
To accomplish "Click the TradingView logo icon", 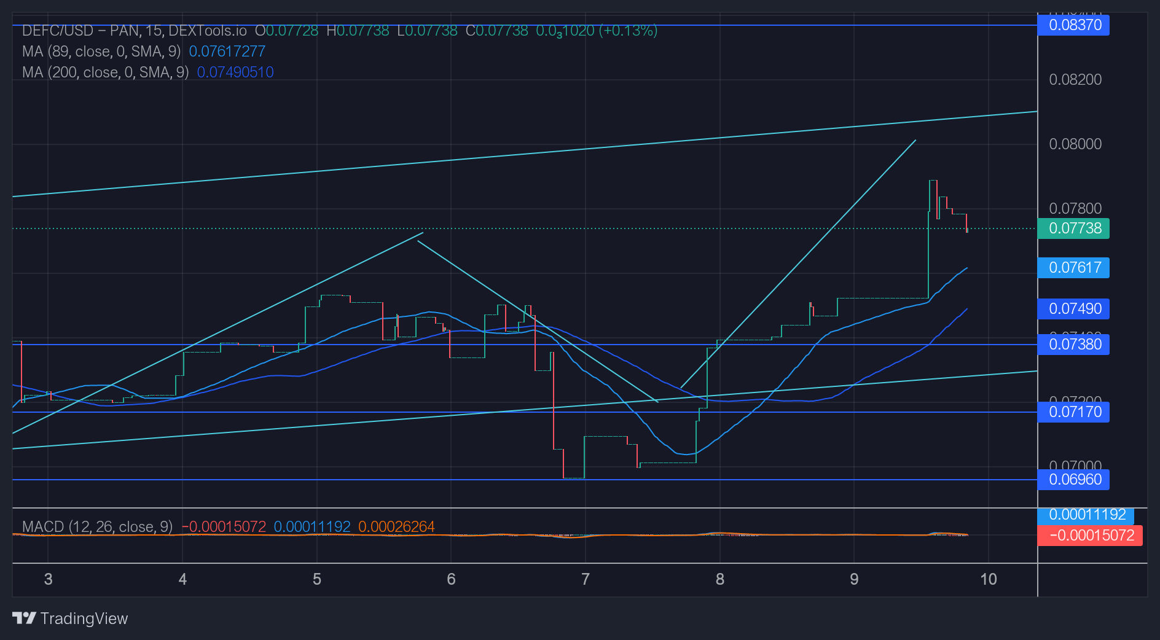I will coord(24,618).
